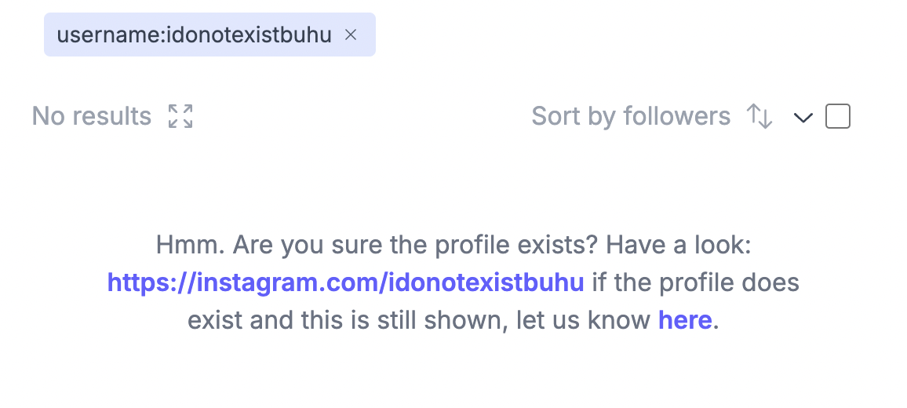Click 'here' to let us know

coord(685,319)
